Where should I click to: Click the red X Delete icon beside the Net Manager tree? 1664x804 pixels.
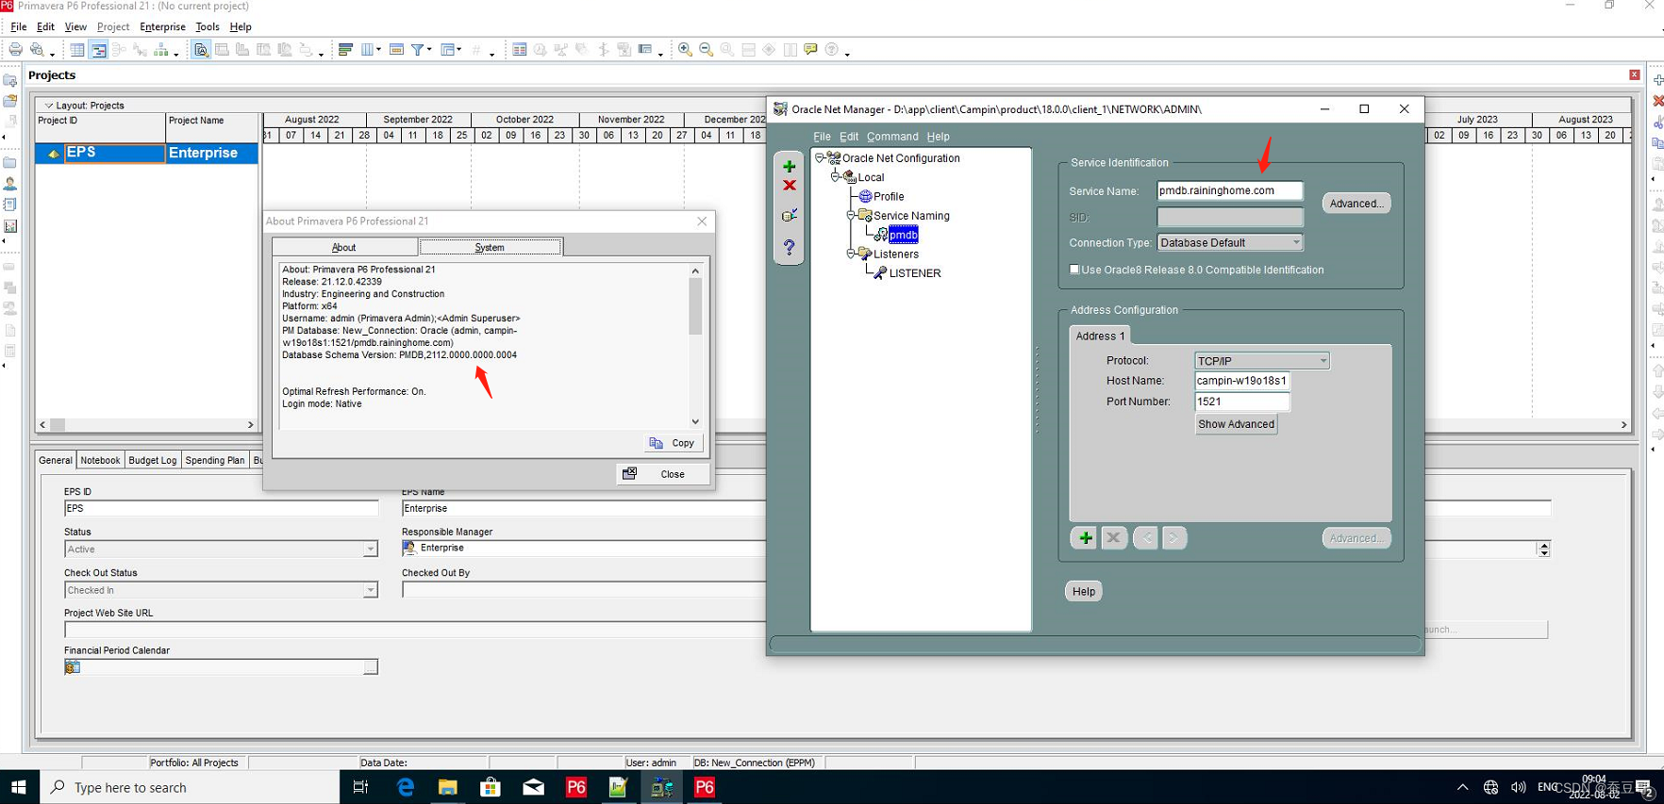[789, 186]
